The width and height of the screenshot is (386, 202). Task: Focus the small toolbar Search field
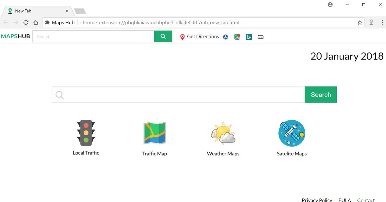click(x=93, y=37)
